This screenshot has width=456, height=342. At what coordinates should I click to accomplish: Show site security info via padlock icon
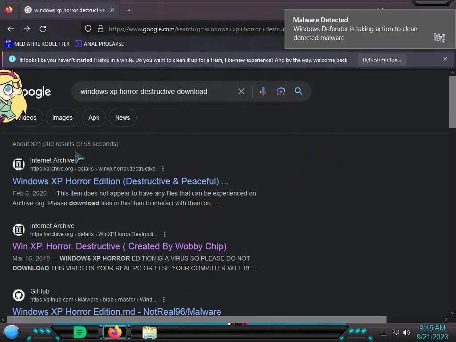pos(101,29)
